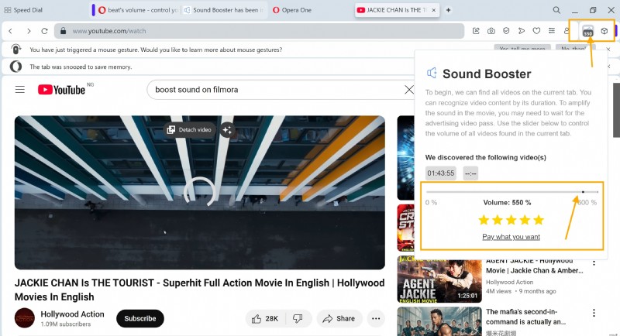The height and width of the screenshot is (336, 620).
Task: Open the mafia's second-in-command video thumbnail
Action: pos(439,321)
